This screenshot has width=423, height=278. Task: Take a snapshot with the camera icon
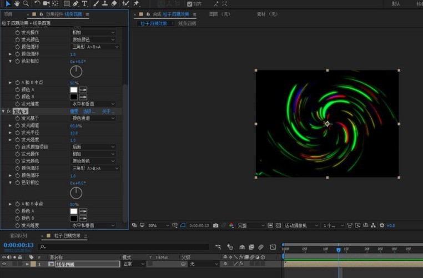tap(215, 225)
